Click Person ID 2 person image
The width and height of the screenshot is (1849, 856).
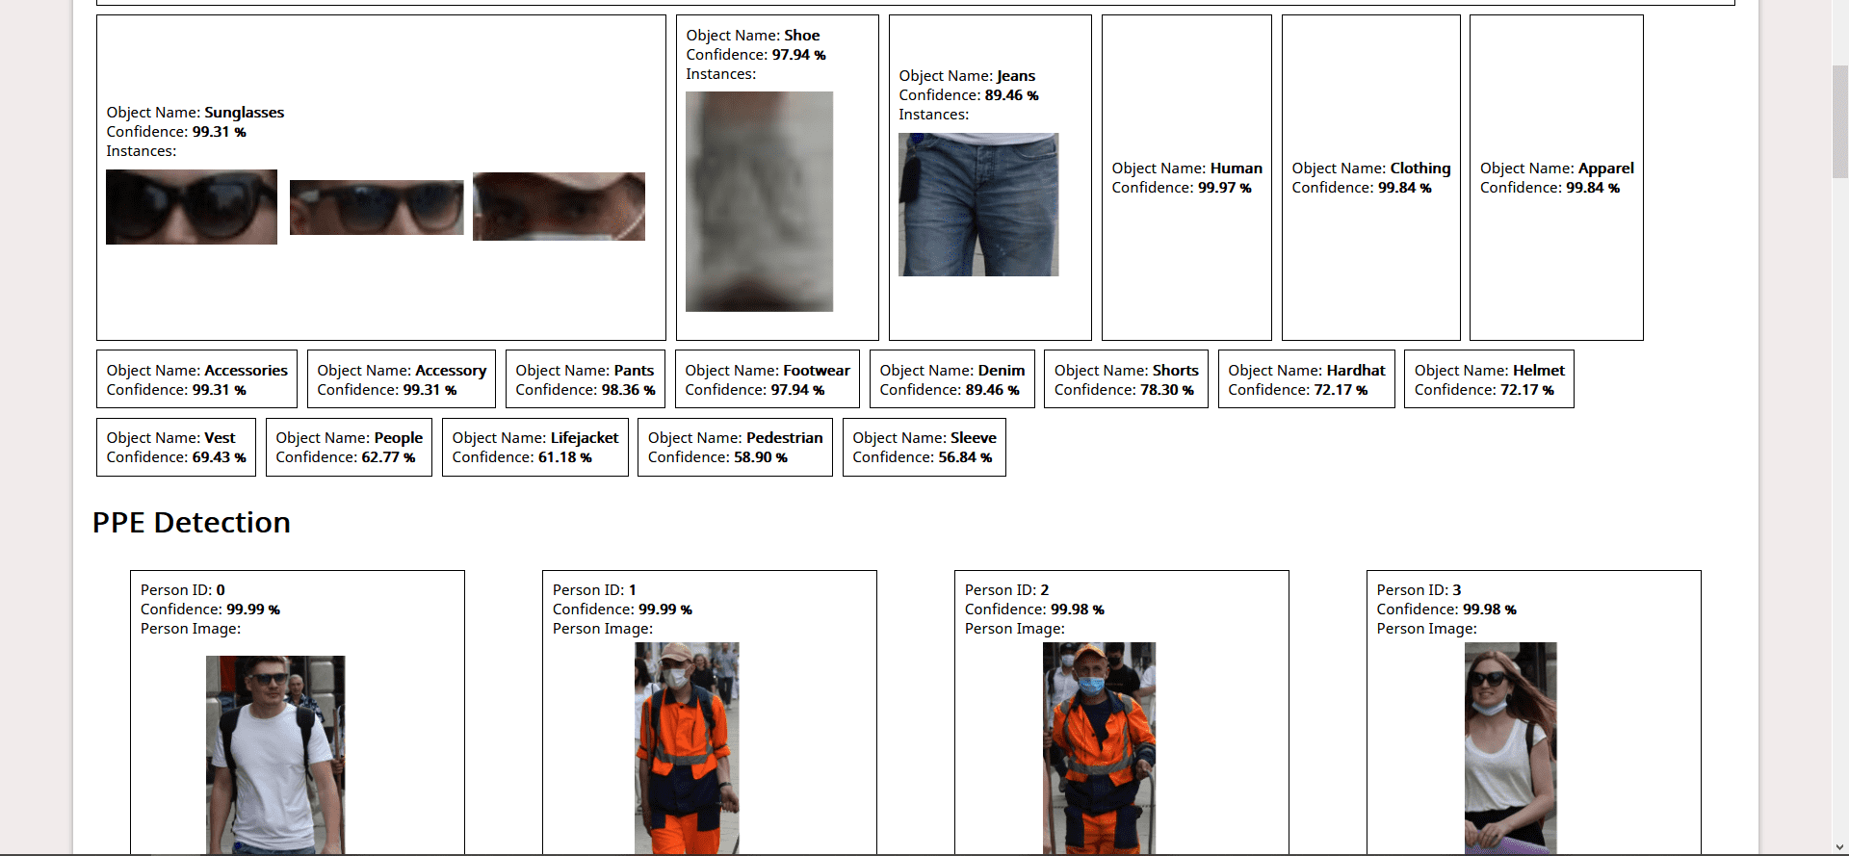click(1099, 748)
